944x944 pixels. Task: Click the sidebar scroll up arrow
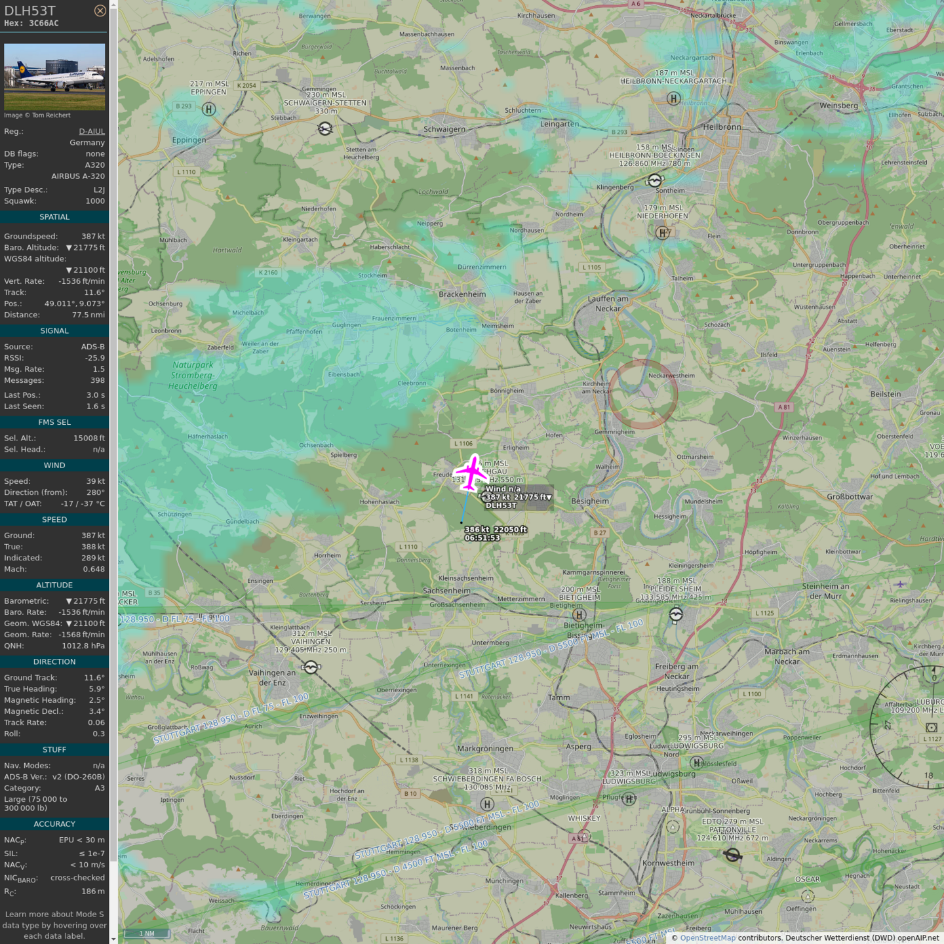pyautogui.click(x=113, y=5)
